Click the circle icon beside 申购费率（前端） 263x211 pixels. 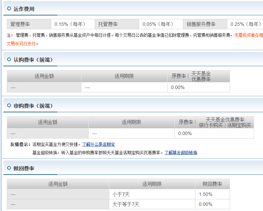(x=9, y=105)
